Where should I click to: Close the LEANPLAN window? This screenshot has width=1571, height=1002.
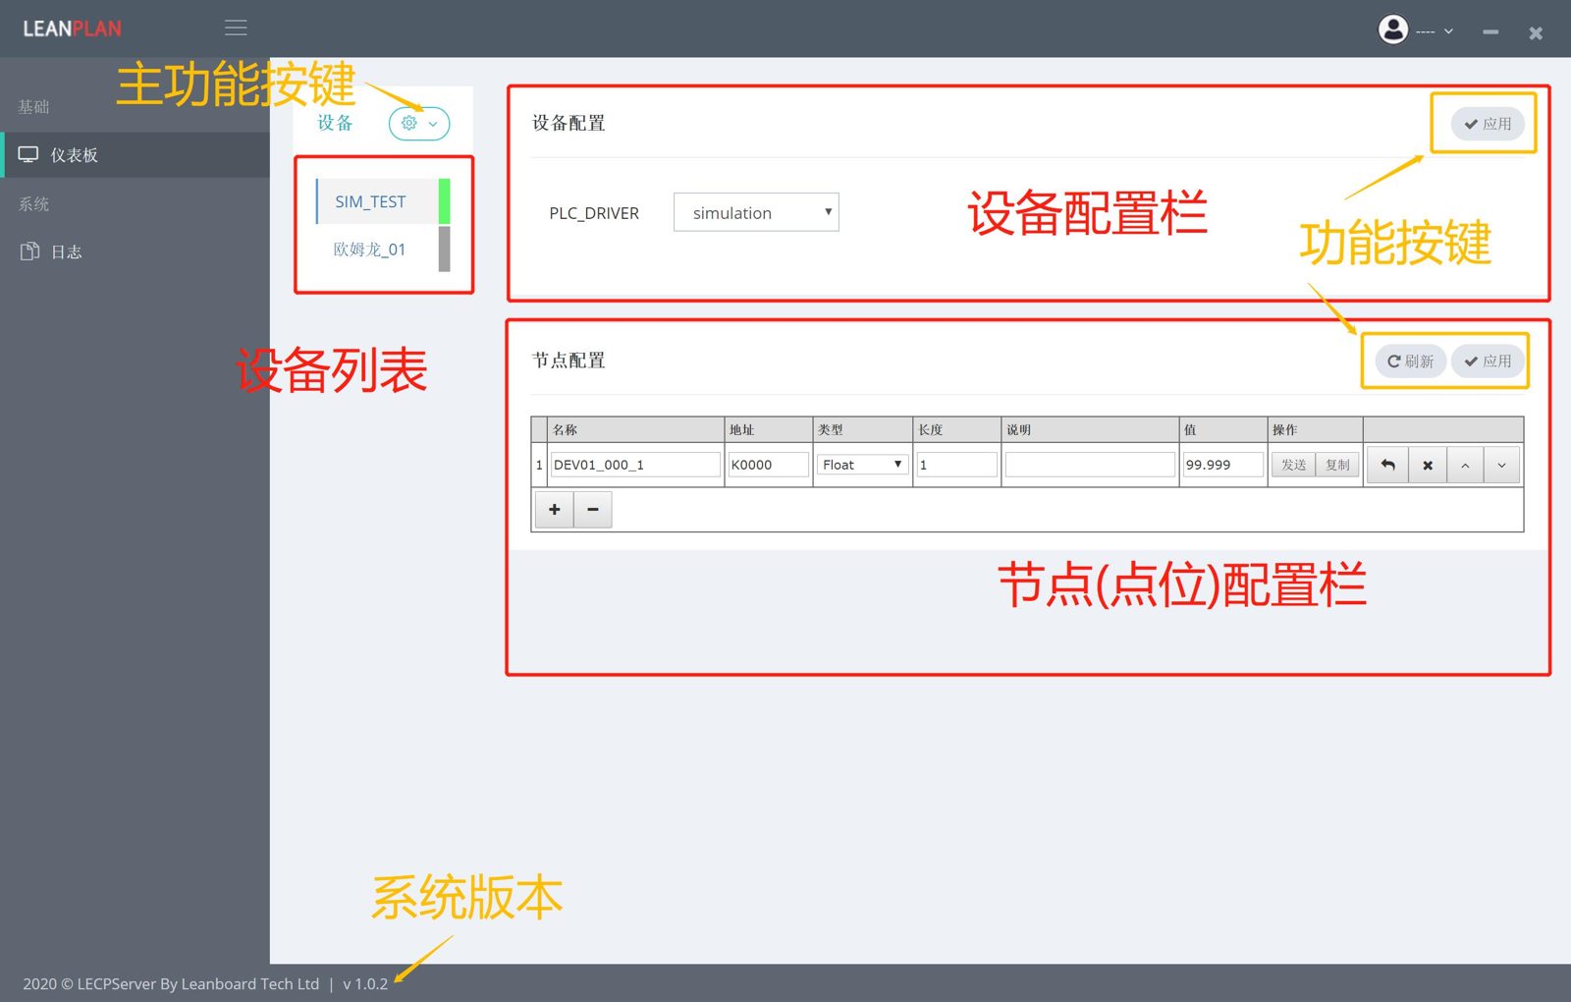tap(1536, 33)
